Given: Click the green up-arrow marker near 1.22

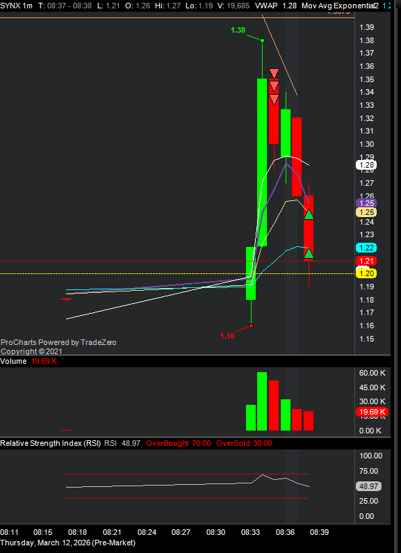Looking at the screenshot, I should (x=309, y=253).
